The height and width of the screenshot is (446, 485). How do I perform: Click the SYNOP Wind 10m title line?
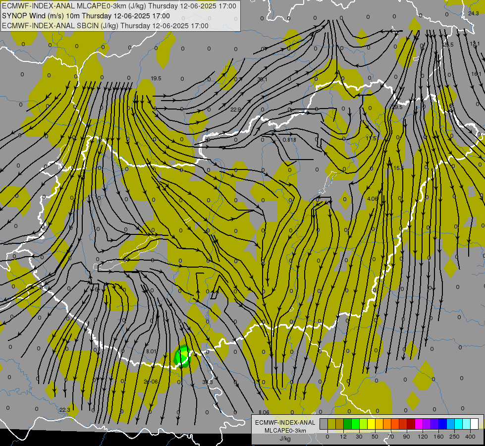tap(86, 16)
